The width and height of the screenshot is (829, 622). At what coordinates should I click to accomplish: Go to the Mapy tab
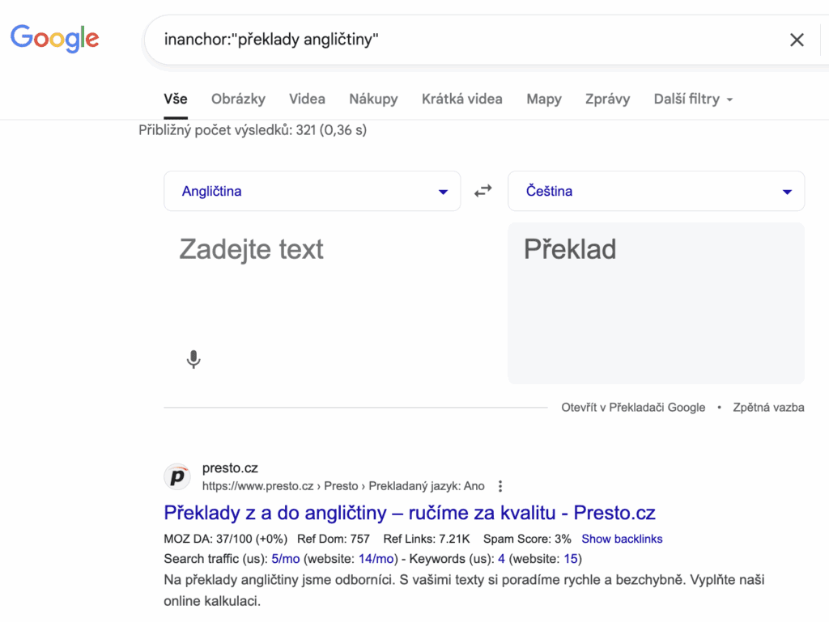(544, 99)
